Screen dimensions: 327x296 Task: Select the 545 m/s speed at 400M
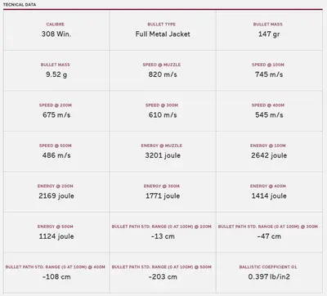click(269, 114)
